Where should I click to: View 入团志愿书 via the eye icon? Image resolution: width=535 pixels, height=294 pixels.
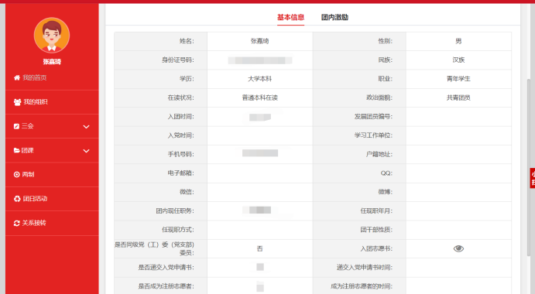tap(458, 248)
